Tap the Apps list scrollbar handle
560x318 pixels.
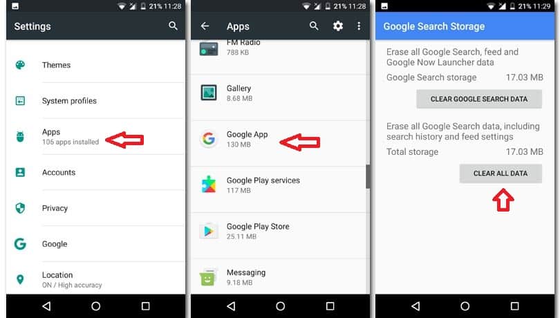coord(368,177)
